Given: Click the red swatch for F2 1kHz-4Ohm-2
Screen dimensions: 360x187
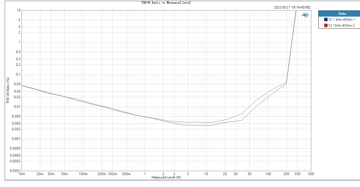Looking at the screenshot, I should 326,26.
